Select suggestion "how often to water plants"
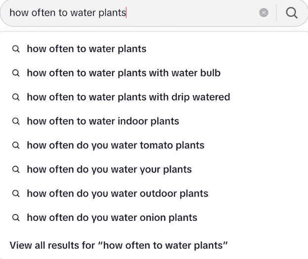Viewport: 308px width, 259px height. tap(87, 49)
